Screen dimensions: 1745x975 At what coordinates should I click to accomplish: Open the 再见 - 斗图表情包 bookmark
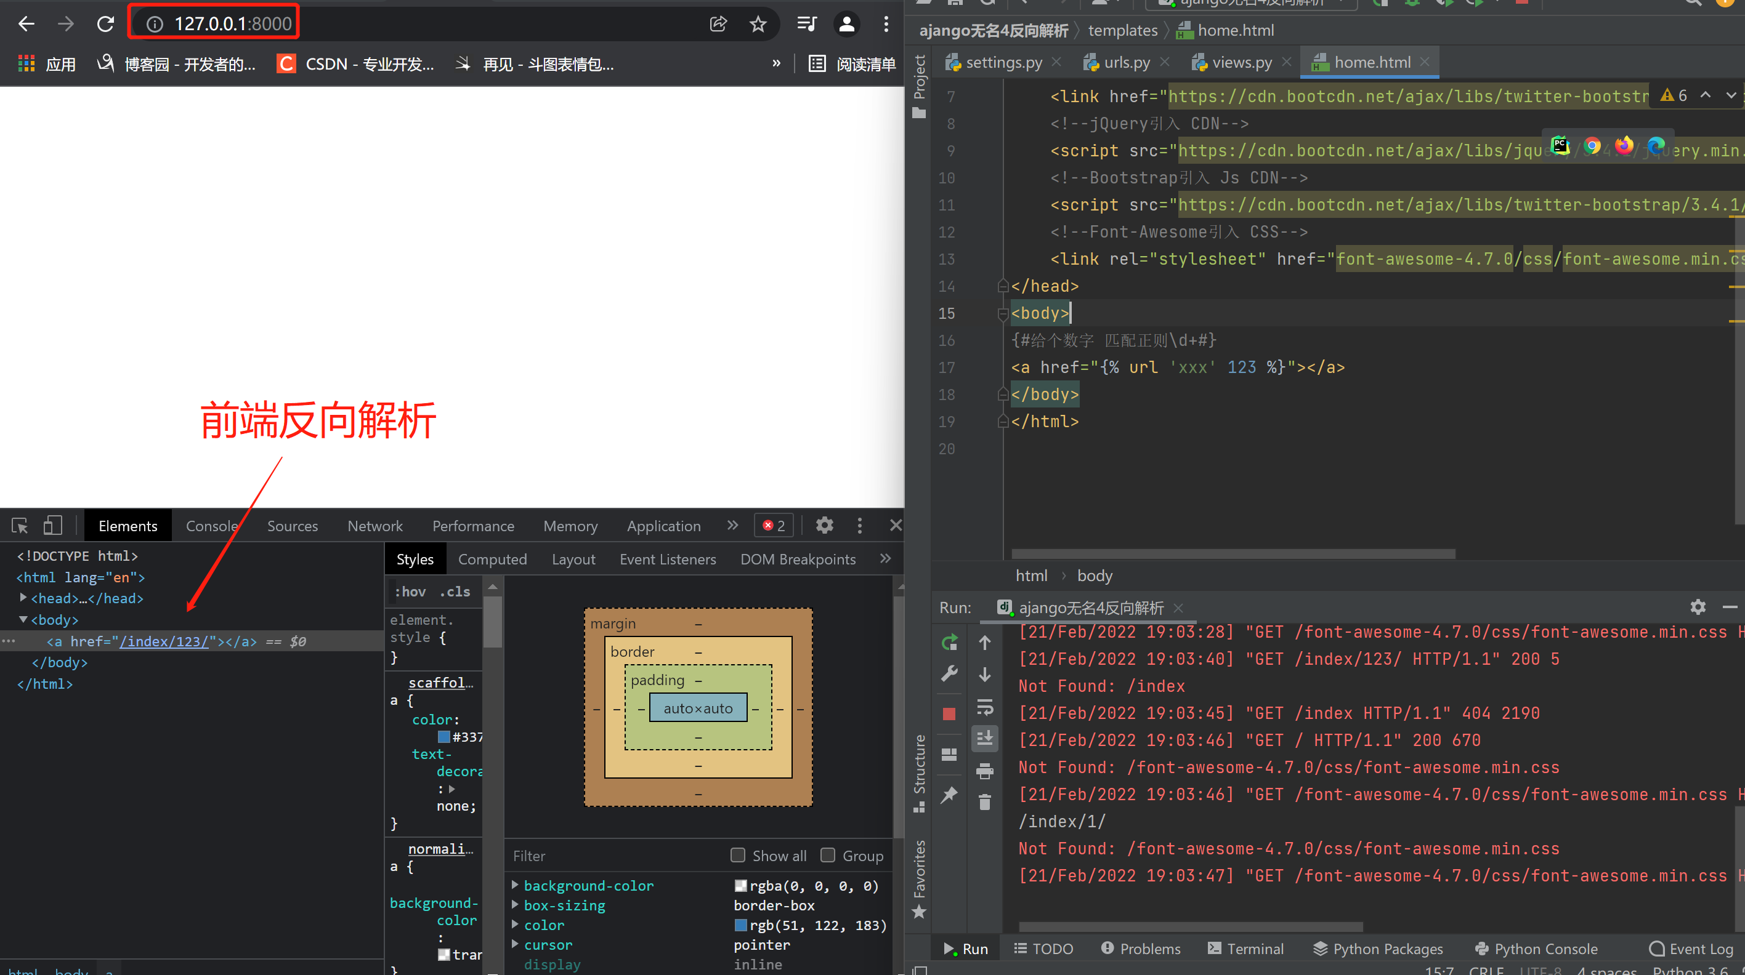coord(535,63)
